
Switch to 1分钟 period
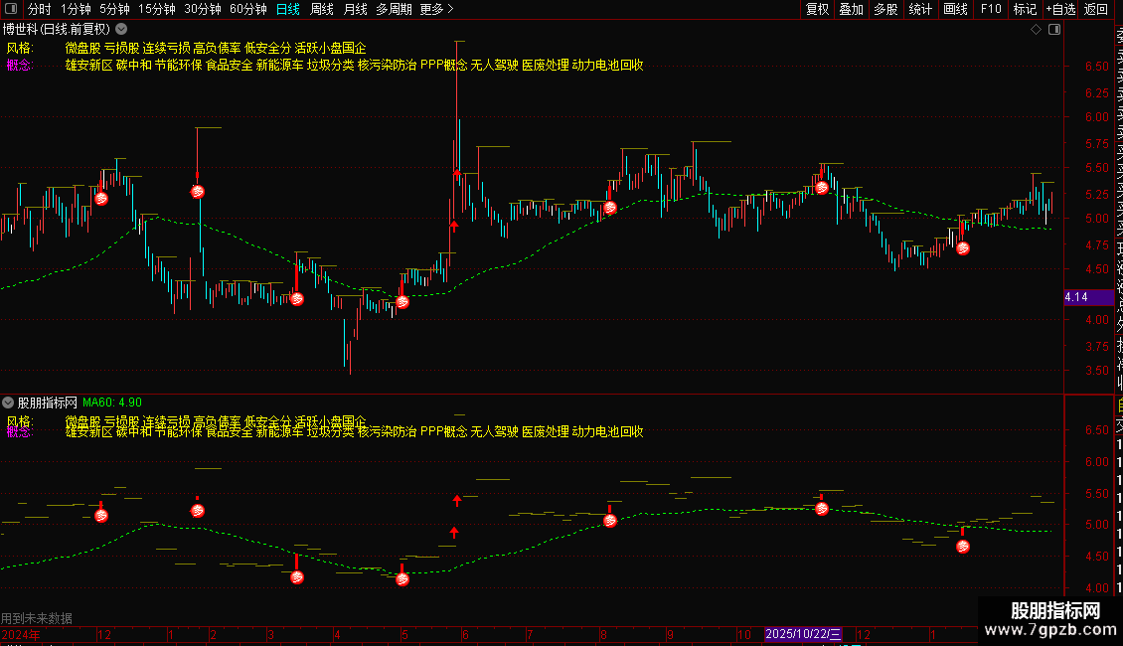(76, 9)
